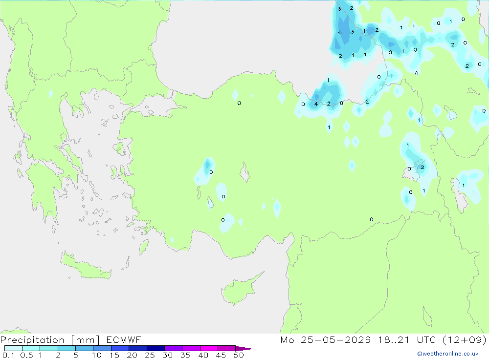Click the 20–25 mm legend color swatch

[x=137, y=348]
